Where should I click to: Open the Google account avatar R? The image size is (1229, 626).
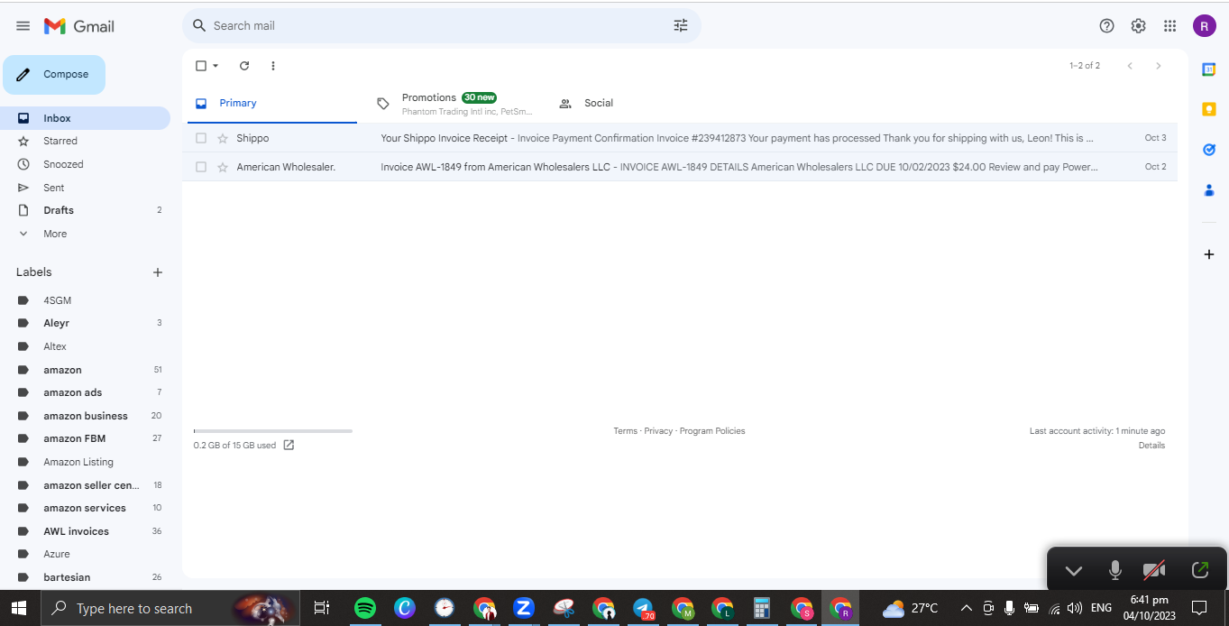pos(1204,26)
